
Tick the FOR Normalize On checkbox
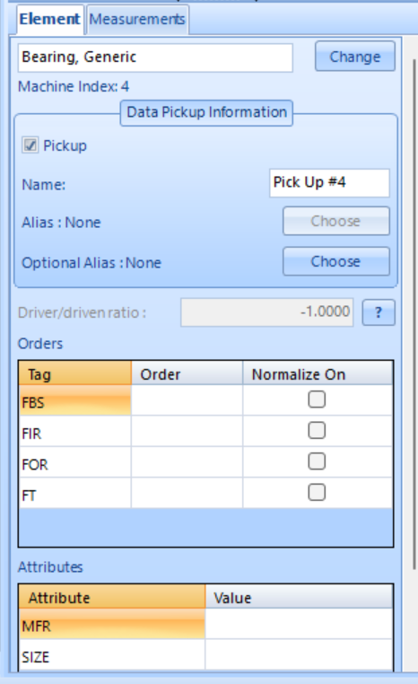click(x=317, y=461)
